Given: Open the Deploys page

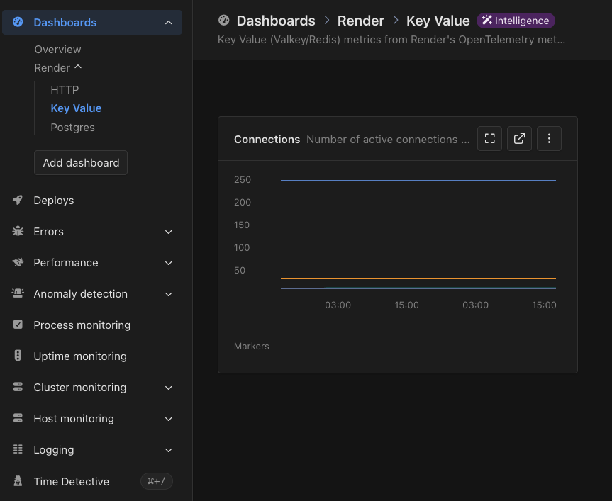Looking at the screenshot, I should click(54, 201).
